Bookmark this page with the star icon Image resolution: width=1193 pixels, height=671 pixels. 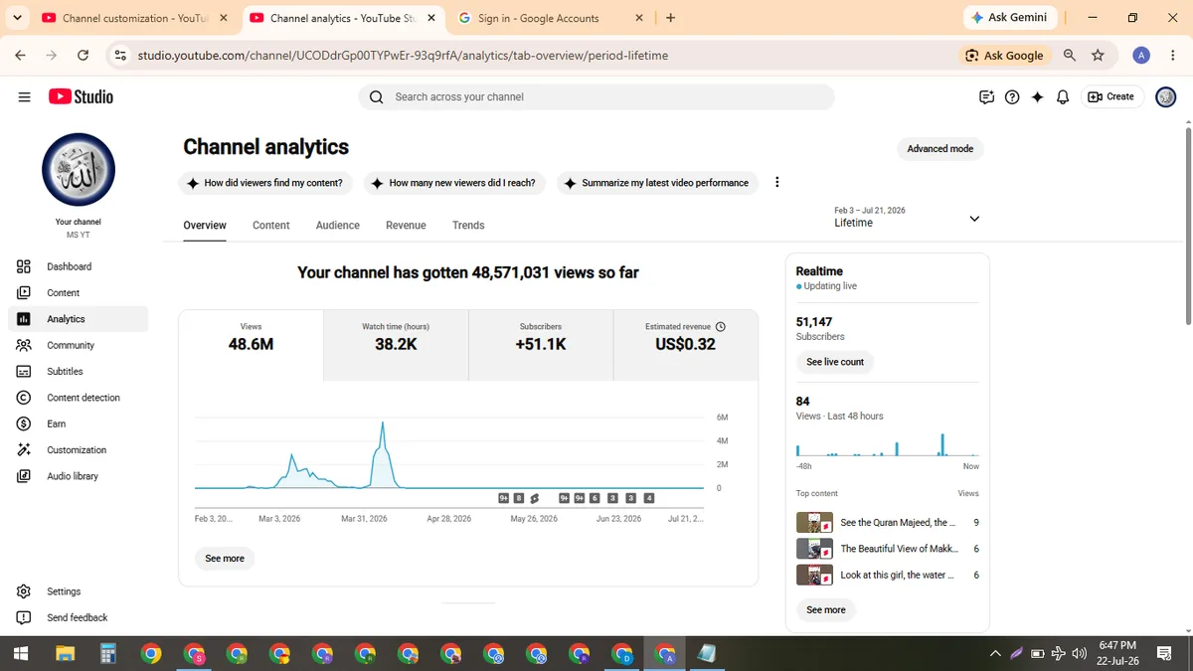1098,56
